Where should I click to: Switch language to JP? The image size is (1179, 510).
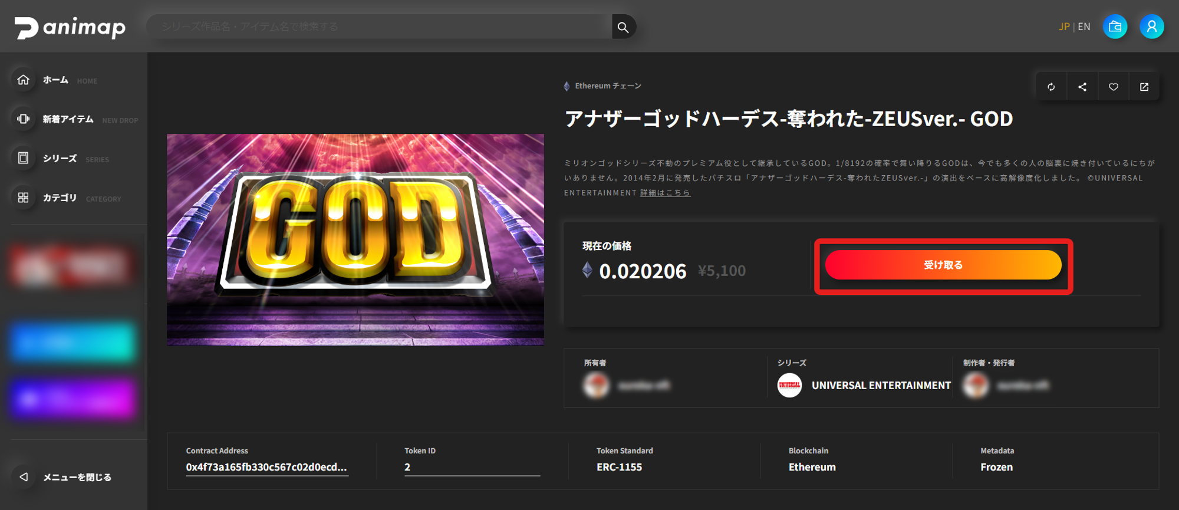(x=1064, y=27)
